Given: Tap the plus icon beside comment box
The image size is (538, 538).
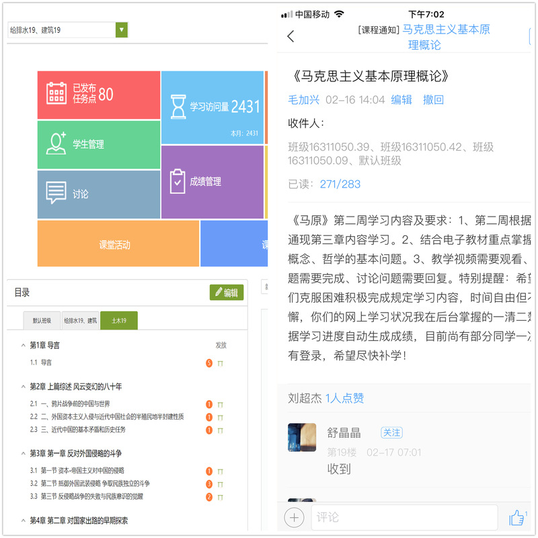Looking at the screenshot, I should click(294, 517).
